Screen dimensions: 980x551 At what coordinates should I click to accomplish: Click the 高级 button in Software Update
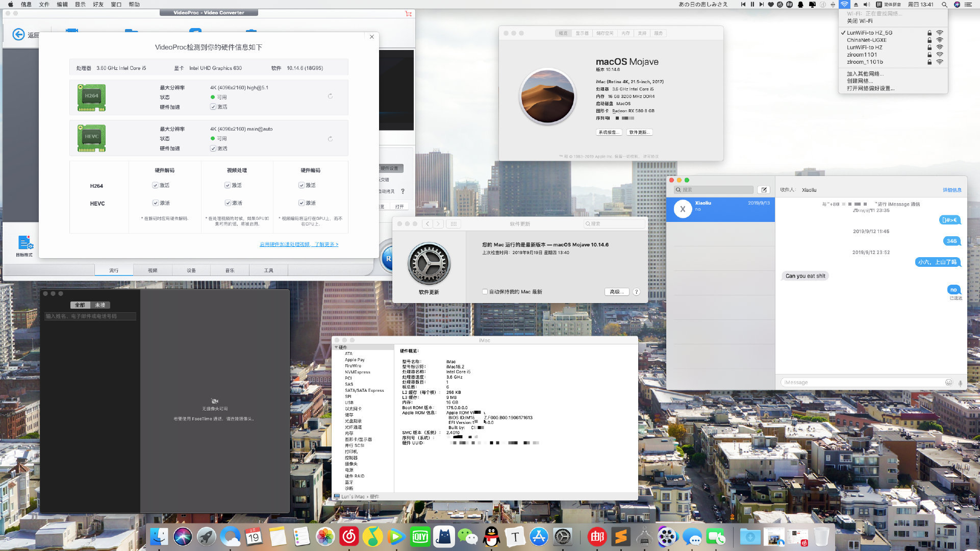coord(616,292)
